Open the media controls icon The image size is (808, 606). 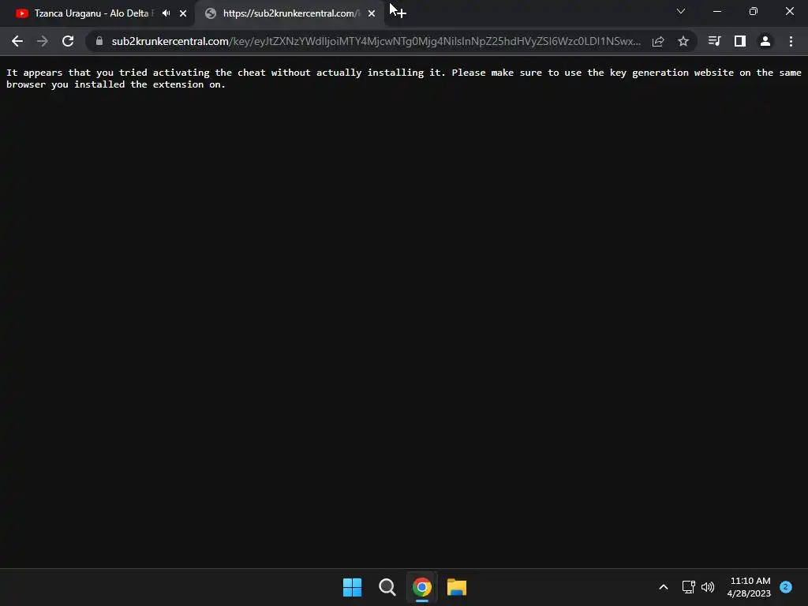714,41
